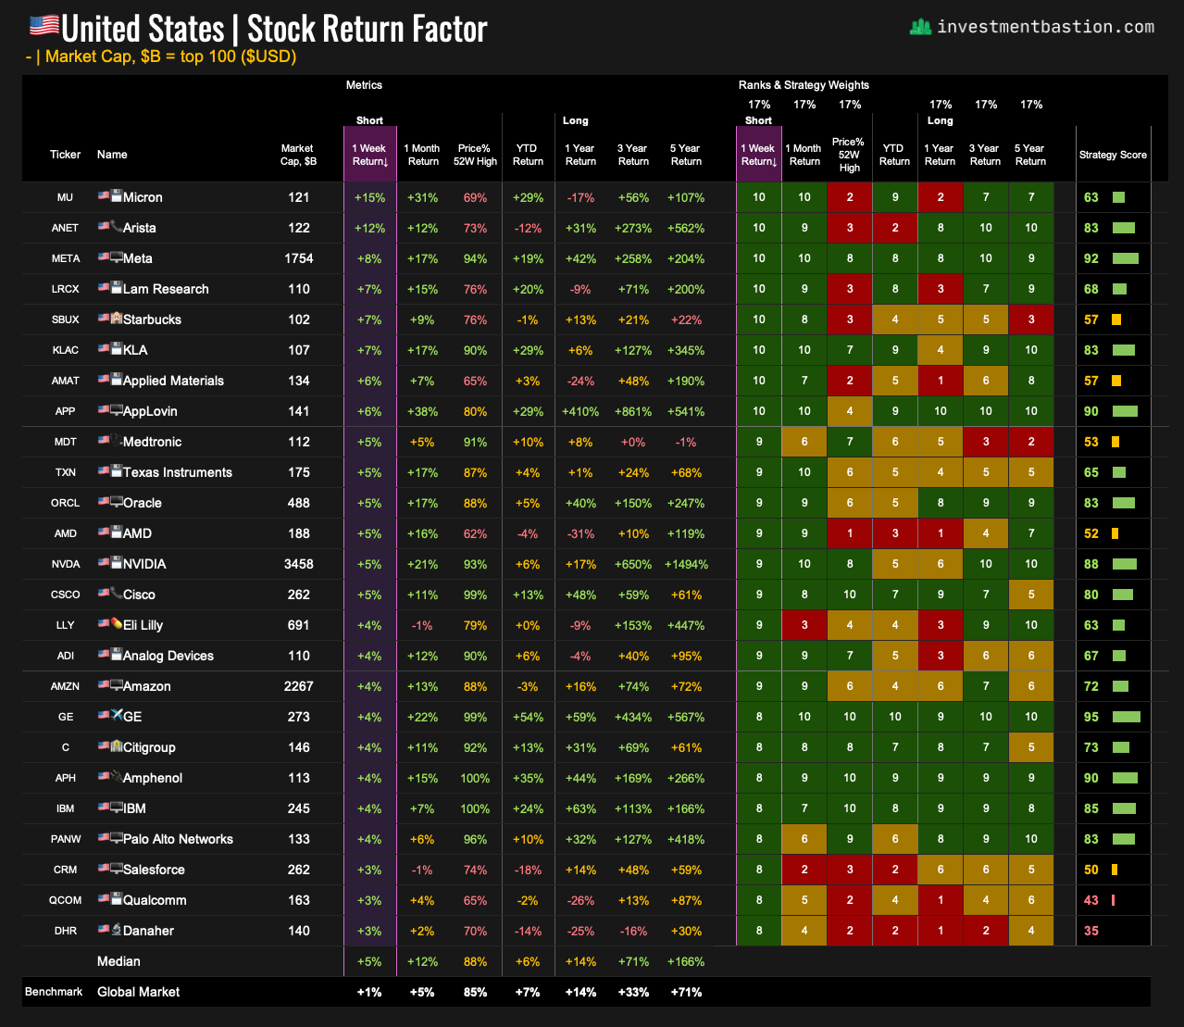Click the bank icon beside Citigroup
This screenshot has height=1027, width=1184.
(x=117, y=746)
